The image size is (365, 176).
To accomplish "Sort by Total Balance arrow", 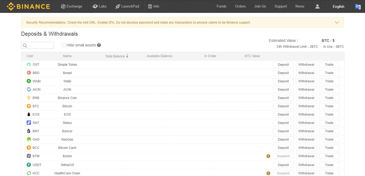I will [127, 56].
